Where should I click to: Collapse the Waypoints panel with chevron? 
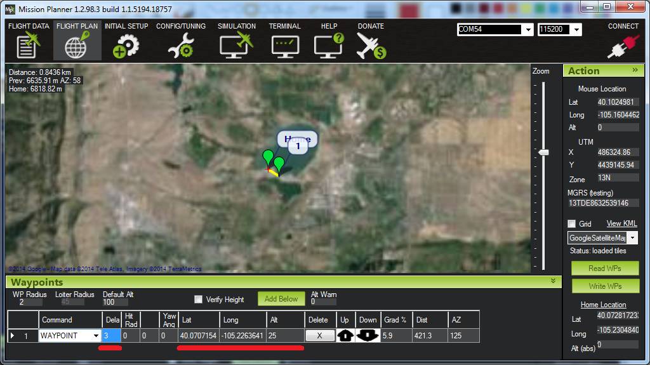pos(553,281)
